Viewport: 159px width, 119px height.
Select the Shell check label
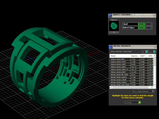[125, 24]
